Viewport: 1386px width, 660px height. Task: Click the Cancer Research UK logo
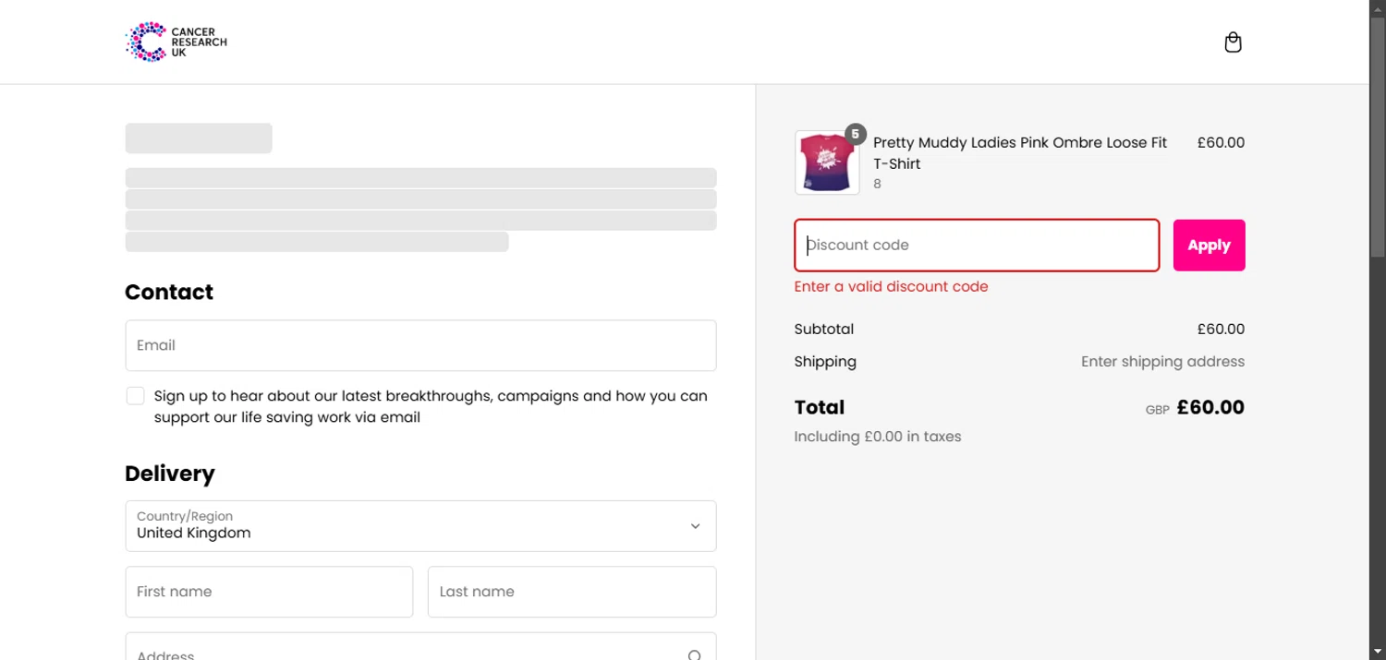pyautogui.click(x=176, y=42)
